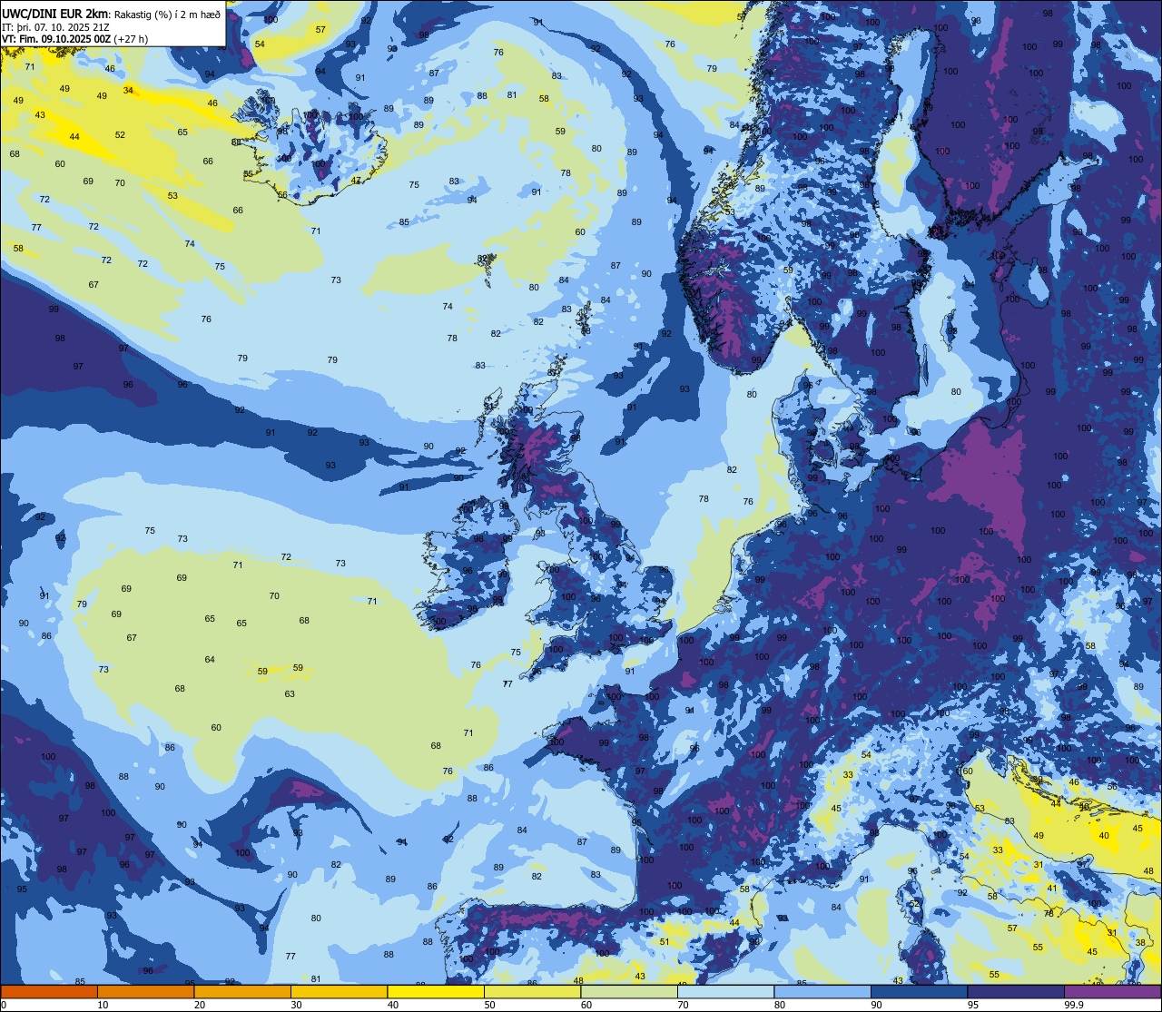Pick the 50–60% pale yellow legend swatch
Viewport: 1162px width, 1012px height.
pos(532,991)
